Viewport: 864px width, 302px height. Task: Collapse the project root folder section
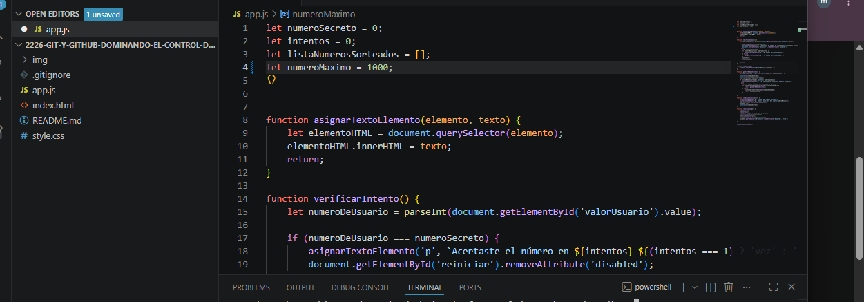coord(115,45)
